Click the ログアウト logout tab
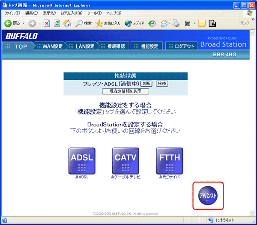257x225 pixels. [x=182, y=47]
